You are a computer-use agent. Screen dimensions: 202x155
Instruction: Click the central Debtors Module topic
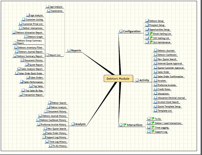118,79
